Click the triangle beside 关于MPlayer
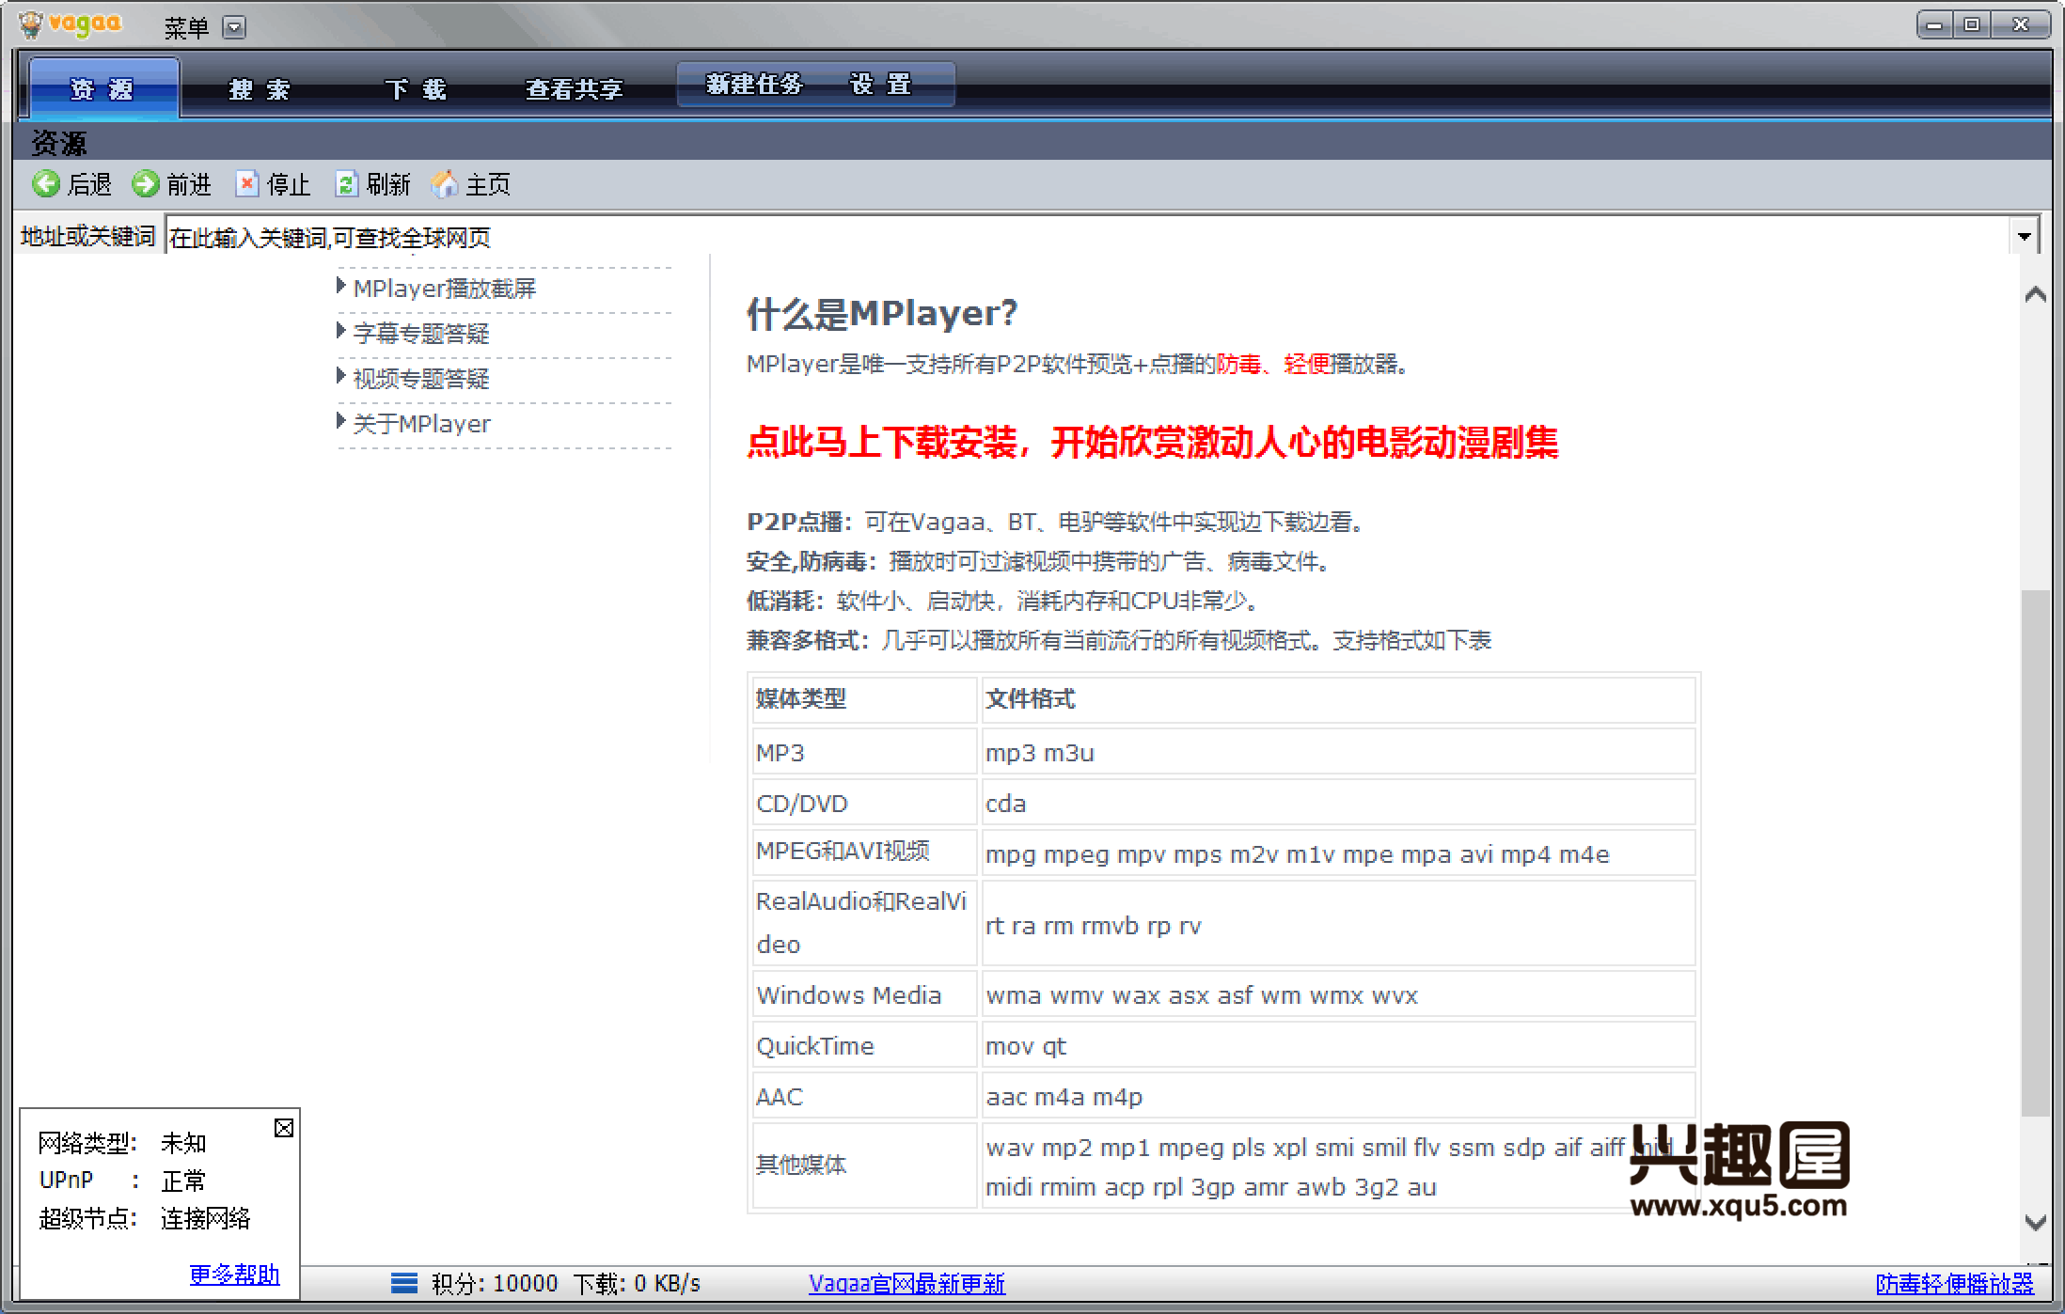The image size is (2065, 1314). [341, 421]
